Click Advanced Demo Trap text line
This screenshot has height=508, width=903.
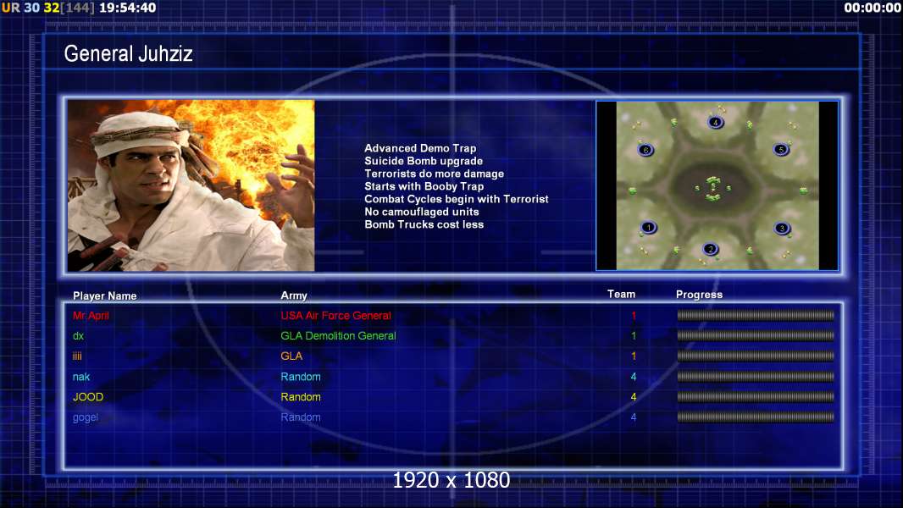click(420, 148)
